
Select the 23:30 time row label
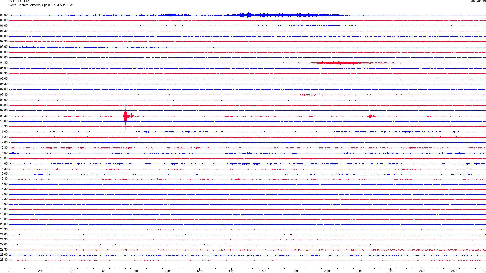(x=4, y=260)
